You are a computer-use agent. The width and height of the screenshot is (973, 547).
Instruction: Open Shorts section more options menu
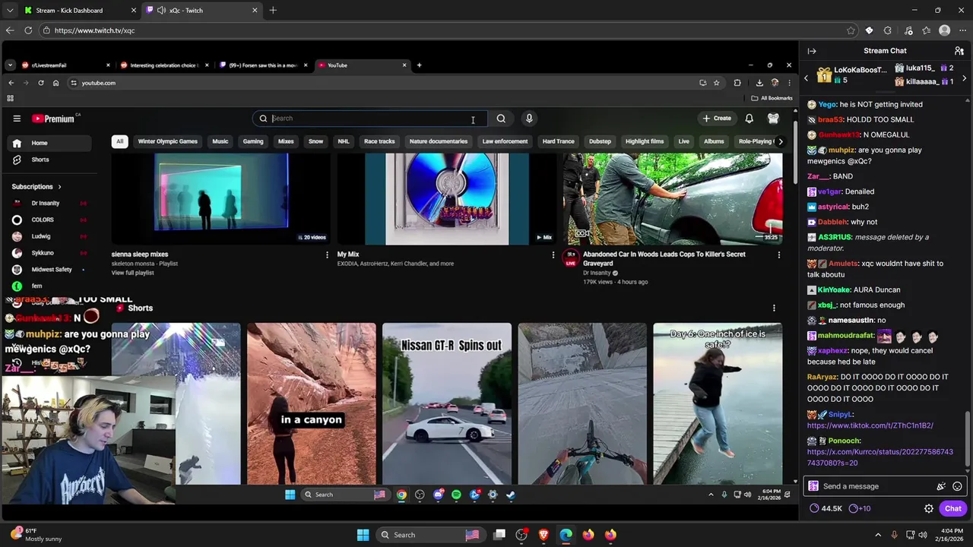(774, 308)
